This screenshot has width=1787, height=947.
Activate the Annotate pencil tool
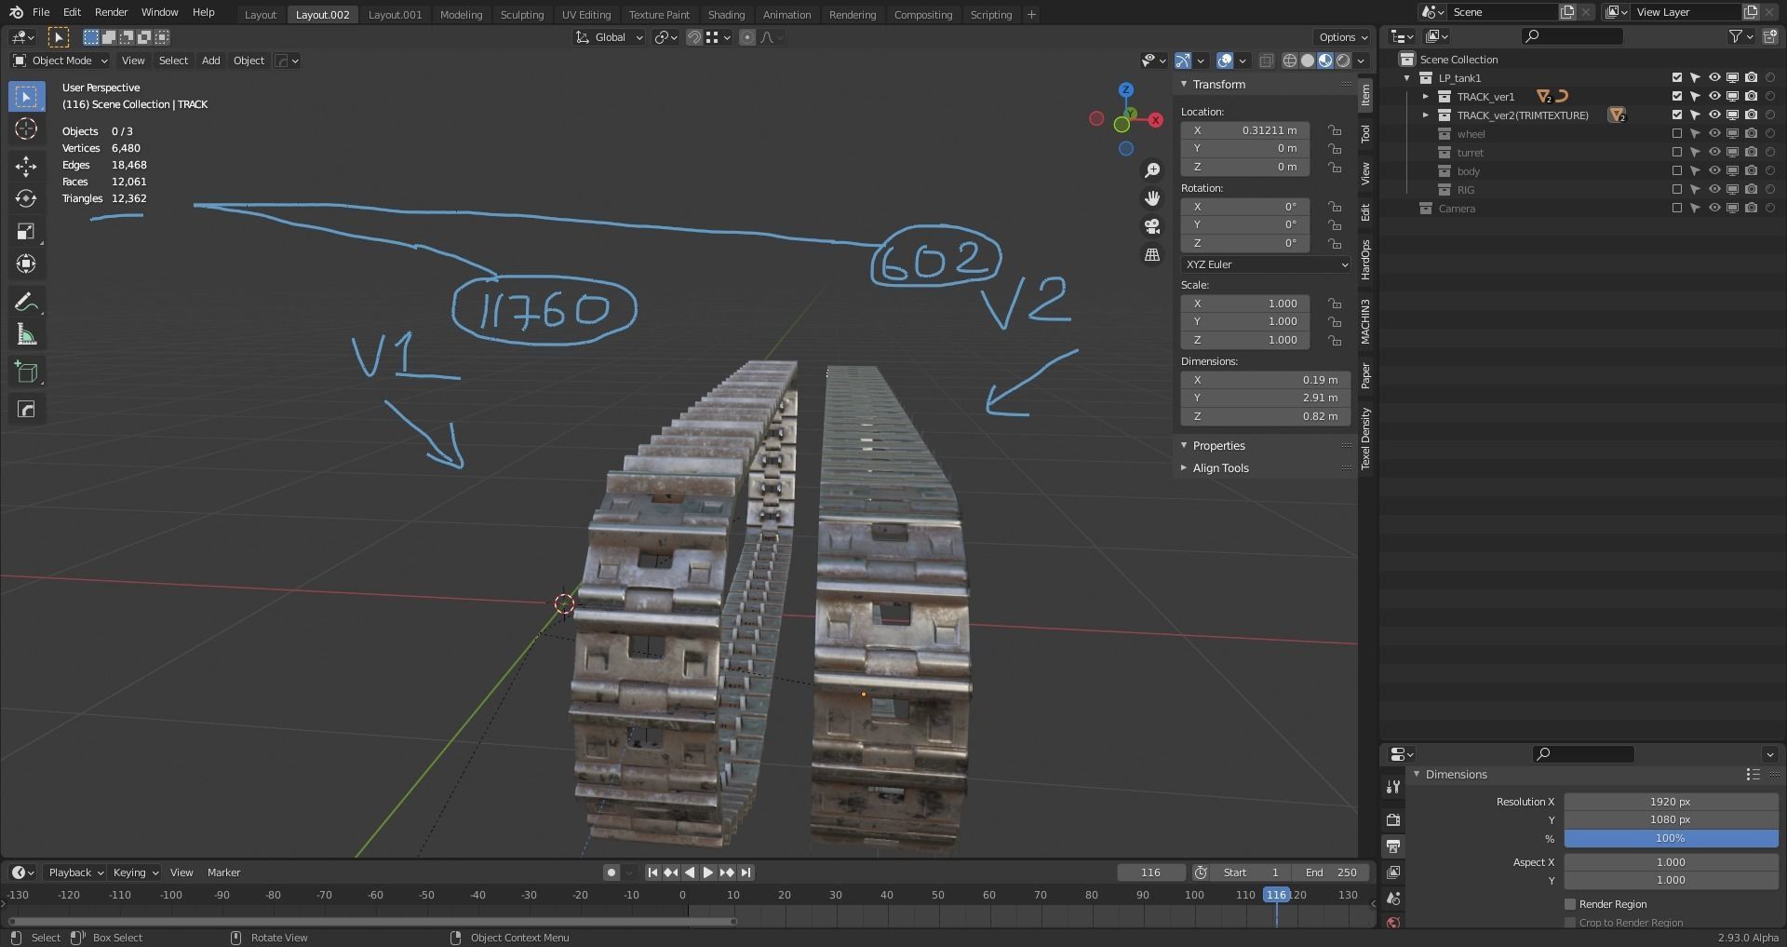tap(26, 303)
